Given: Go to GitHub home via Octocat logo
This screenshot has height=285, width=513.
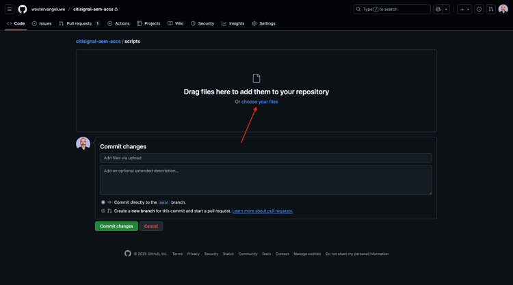Looking at the screenshot, I should [x=23, y=9].
